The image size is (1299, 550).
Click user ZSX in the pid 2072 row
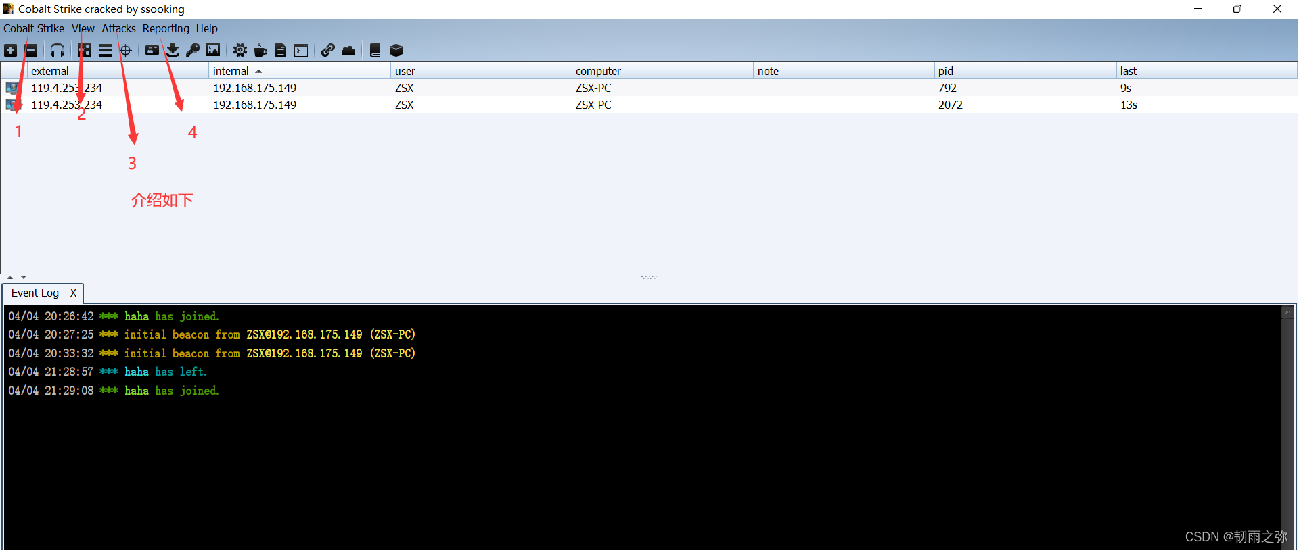pyautogui.click(x=404, y=105)
